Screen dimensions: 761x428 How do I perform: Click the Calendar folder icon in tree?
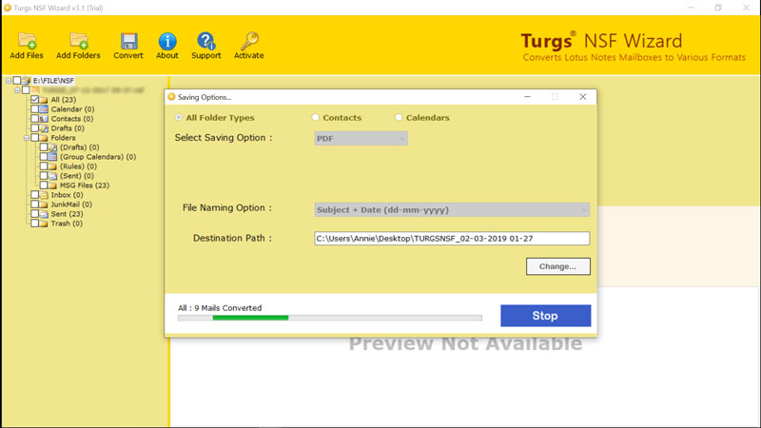44,109
